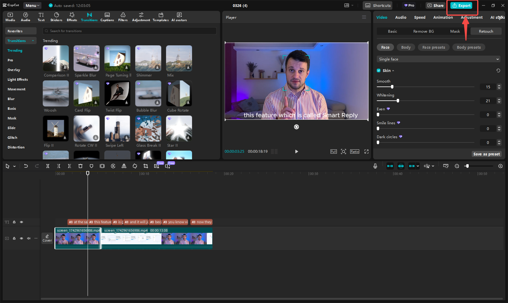
Task: Click the Export button
Action: 461,5
